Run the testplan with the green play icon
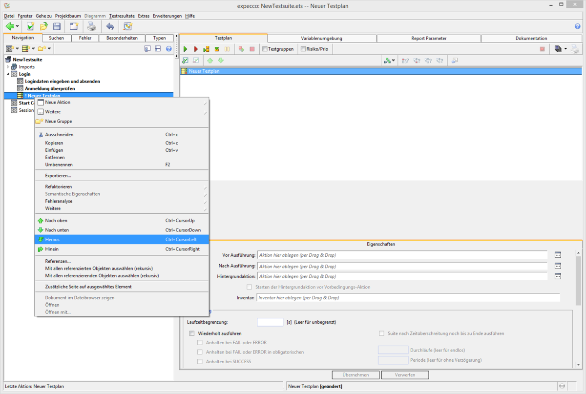This screenshot has width=586, height=394. click(185, 49)
